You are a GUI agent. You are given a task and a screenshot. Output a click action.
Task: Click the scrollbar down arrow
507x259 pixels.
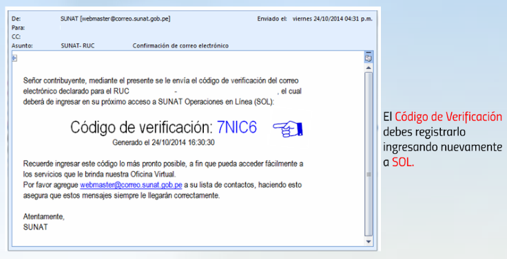point(369,241)
